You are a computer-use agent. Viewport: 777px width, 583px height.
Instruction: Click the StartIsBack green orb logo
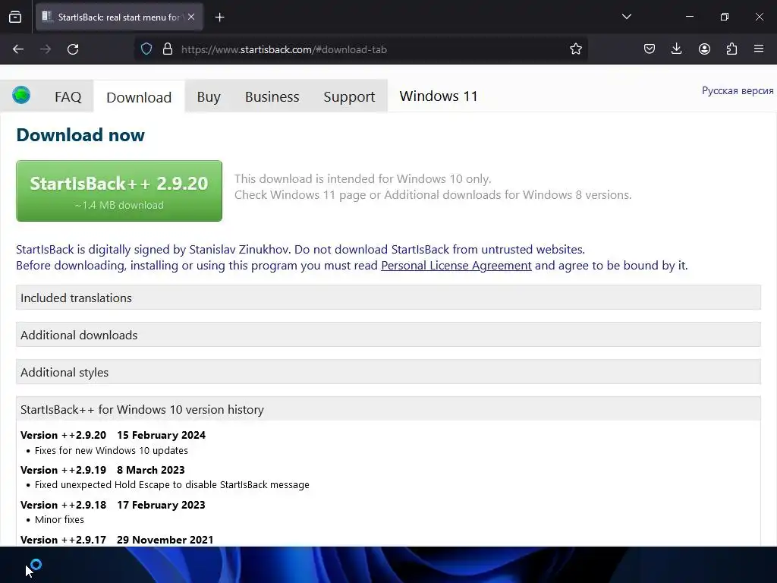(21, 95)
